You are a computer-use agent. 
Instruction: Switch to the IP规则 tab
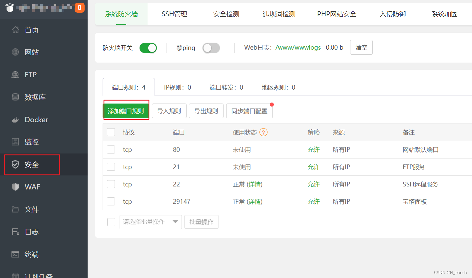178,87
